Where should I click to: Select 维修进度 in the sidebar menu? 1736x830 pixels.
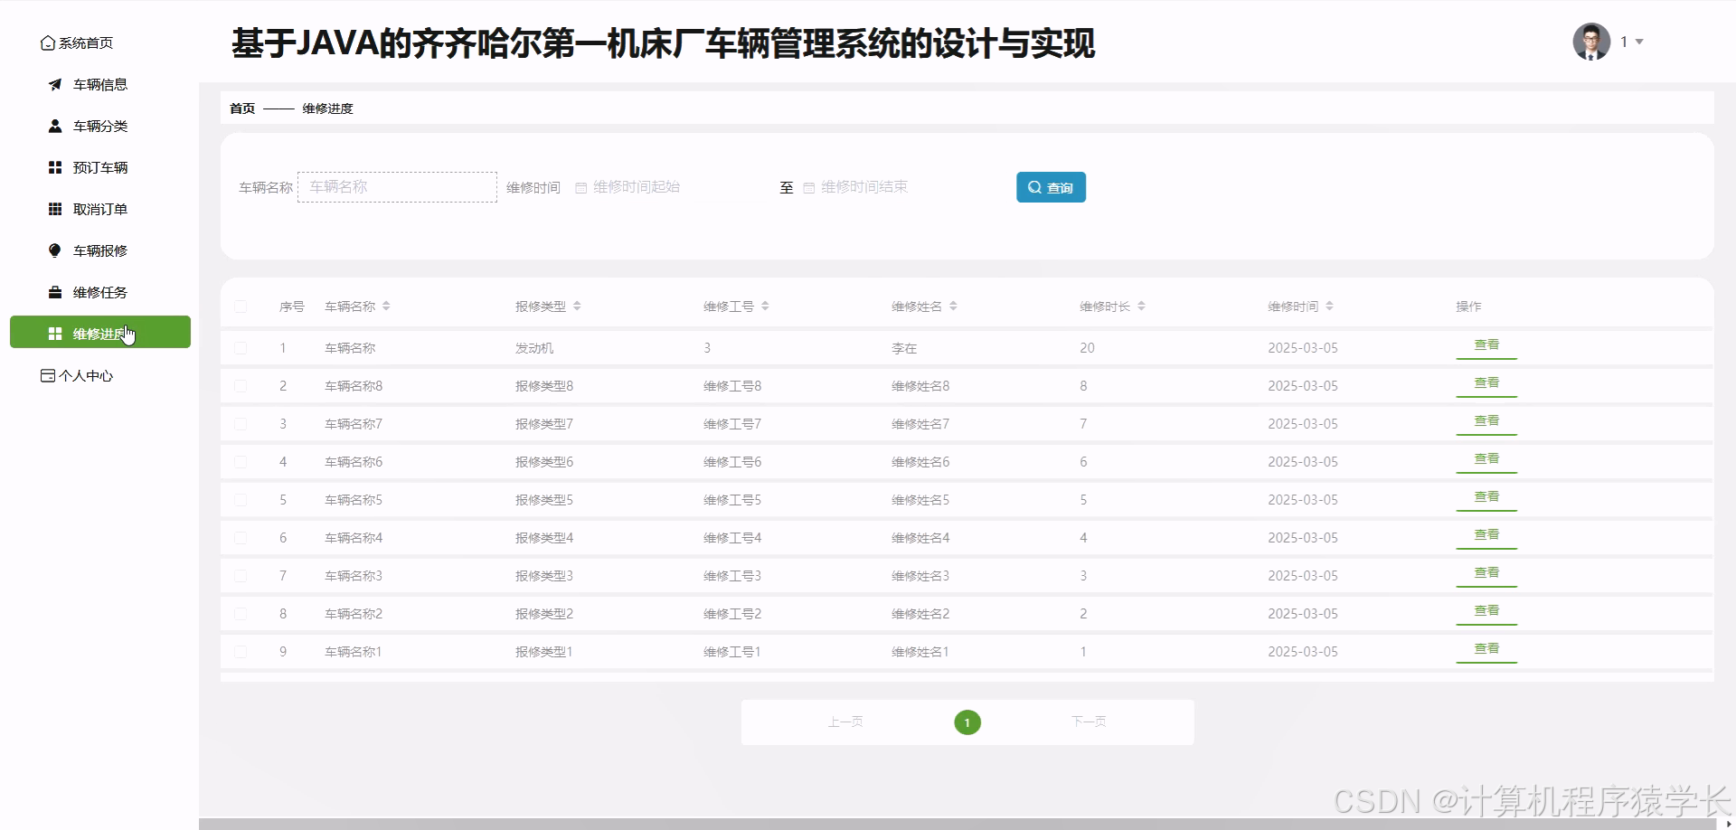[x=99, y=333]
